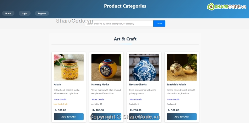Go to the Login page
Viewport: 249px width, 123px height.
[x=25, y=13]
